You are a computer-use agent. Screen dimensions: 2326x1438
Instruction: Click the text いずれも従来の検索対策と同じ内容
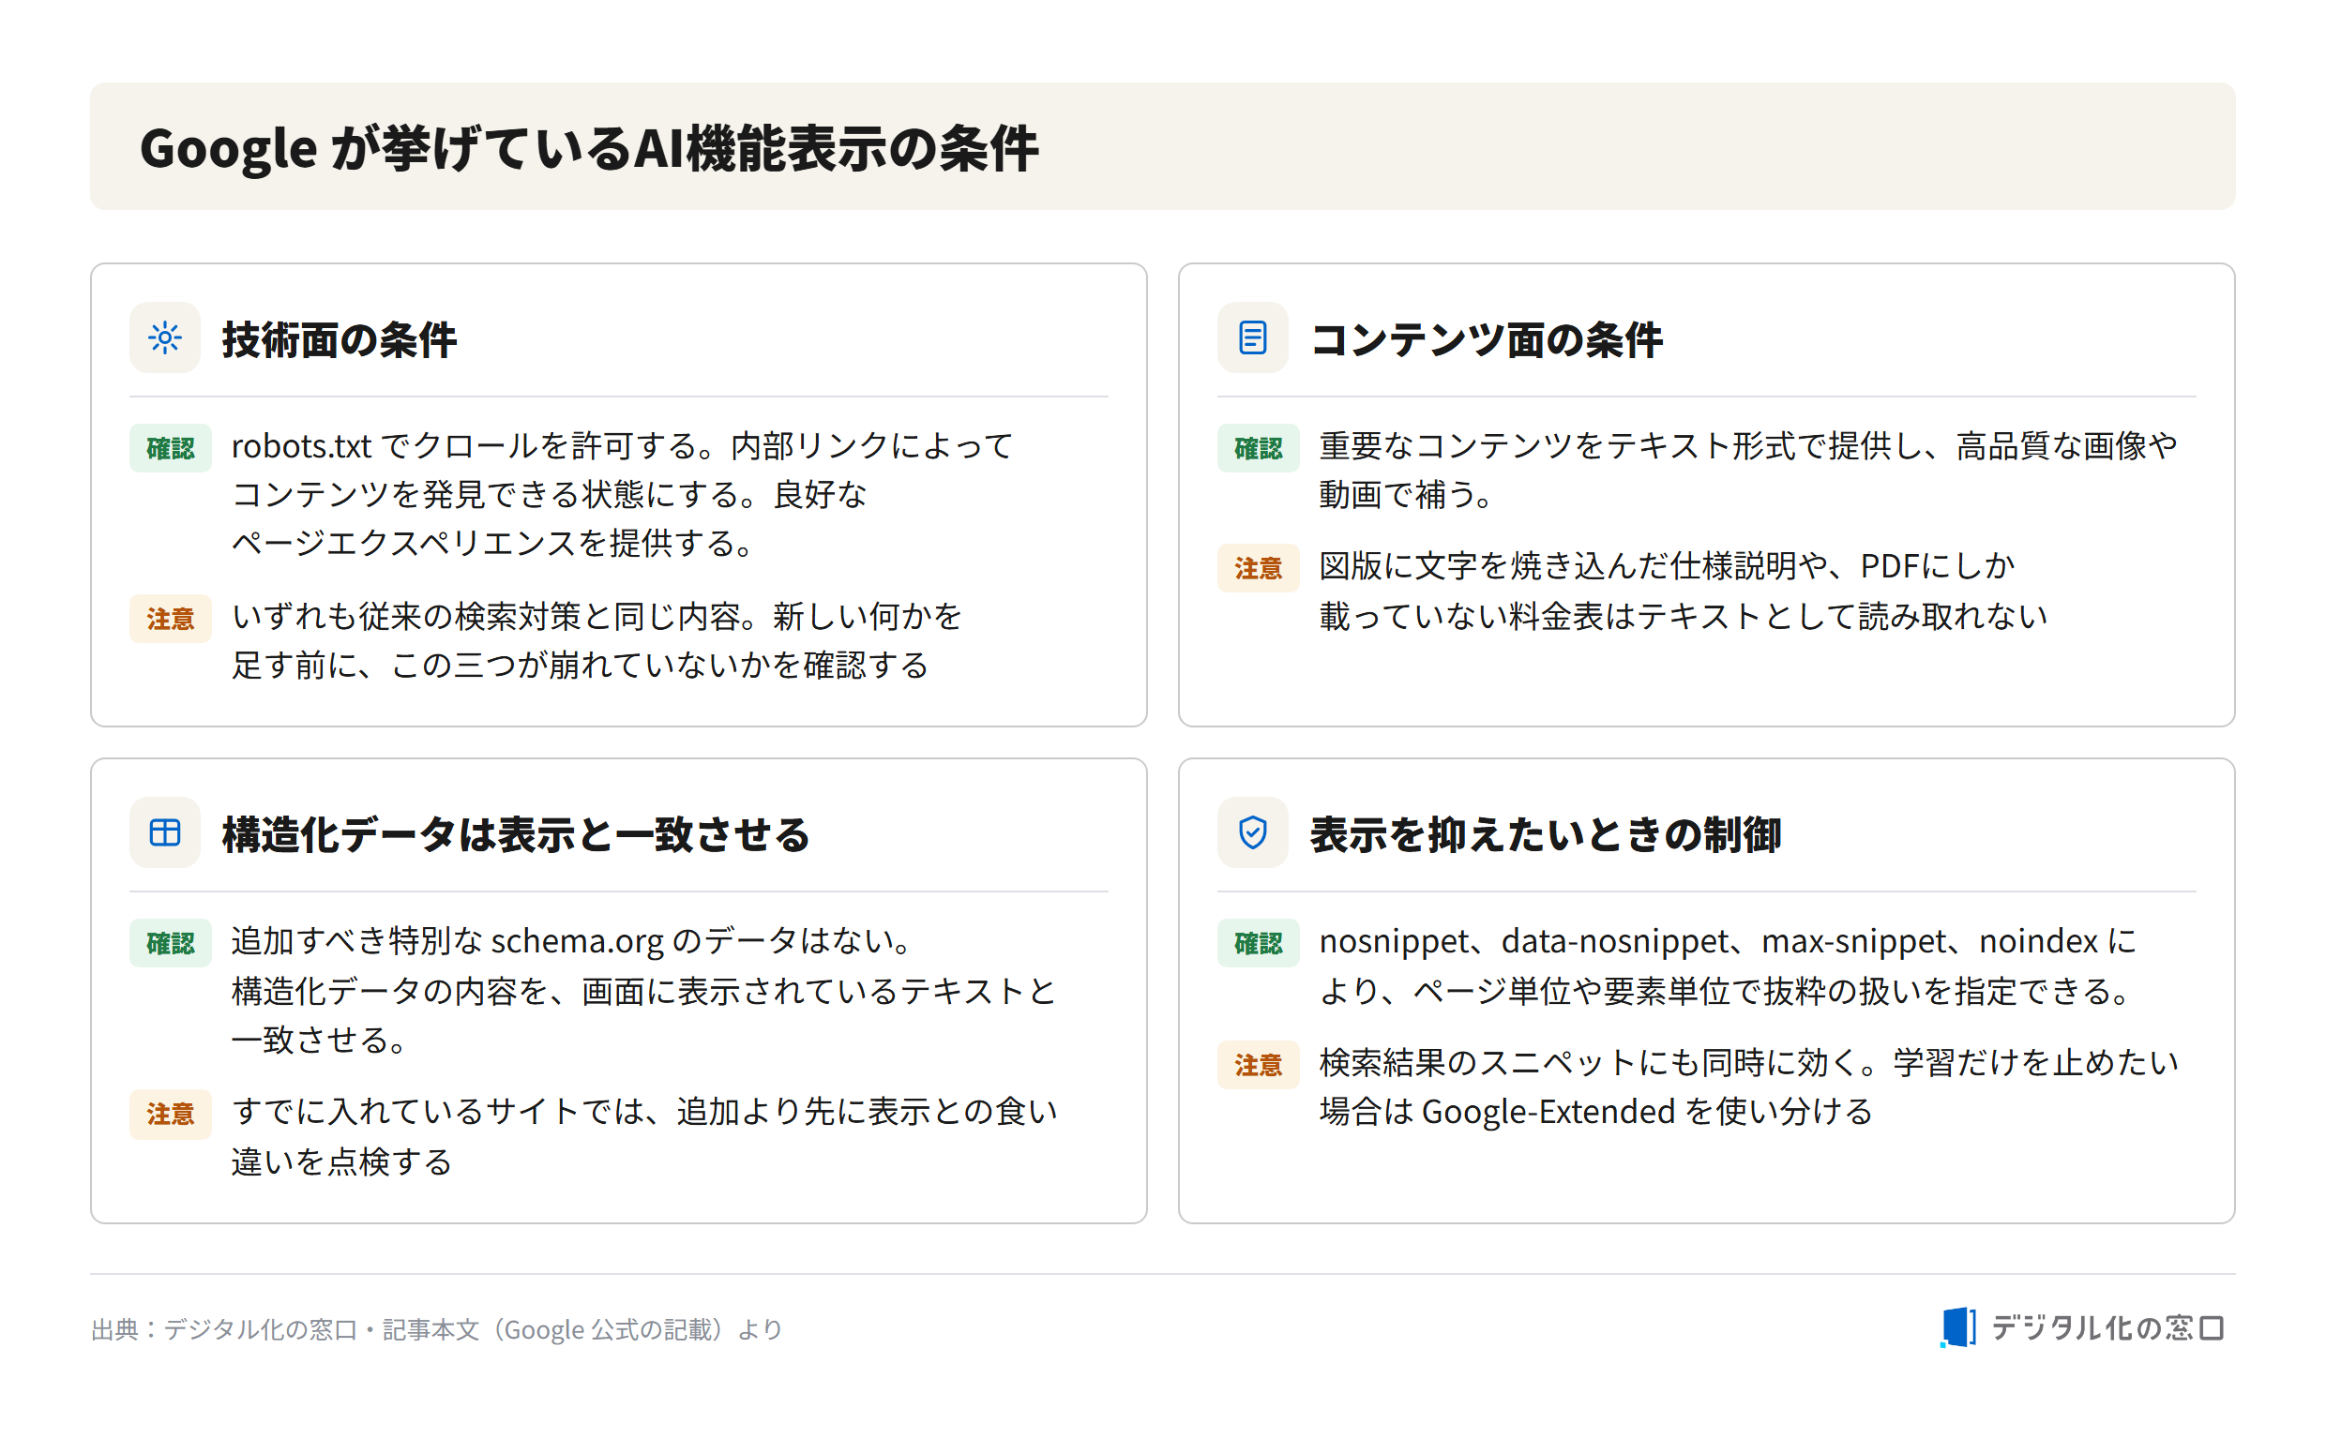coord(597,640)
